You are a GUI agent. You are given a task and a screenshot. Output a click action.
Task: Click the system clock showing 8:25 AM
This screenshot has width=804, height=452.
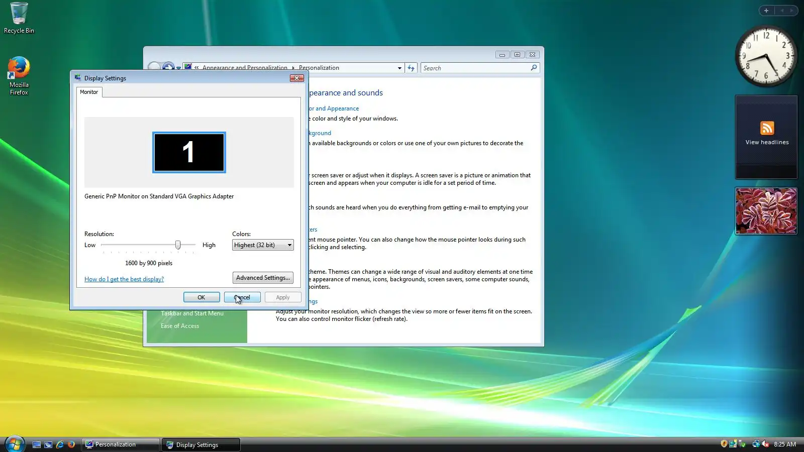pyautogui.click(x=785, y=444)
